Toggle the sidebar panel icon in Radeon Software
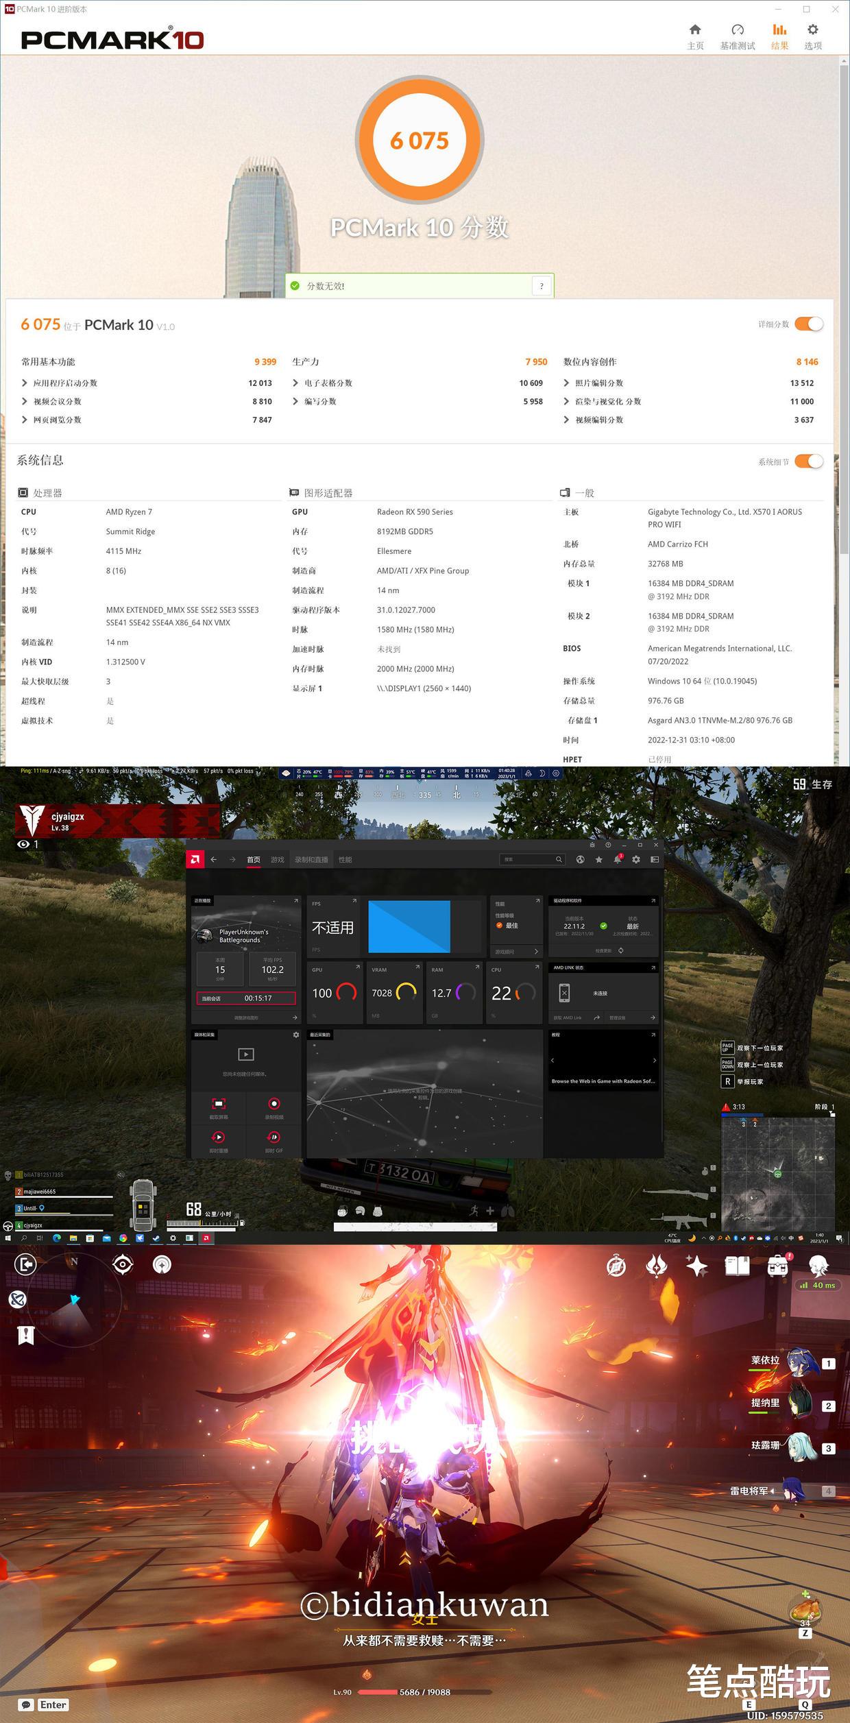The image size is (850, 1723). tap(655, 859)
